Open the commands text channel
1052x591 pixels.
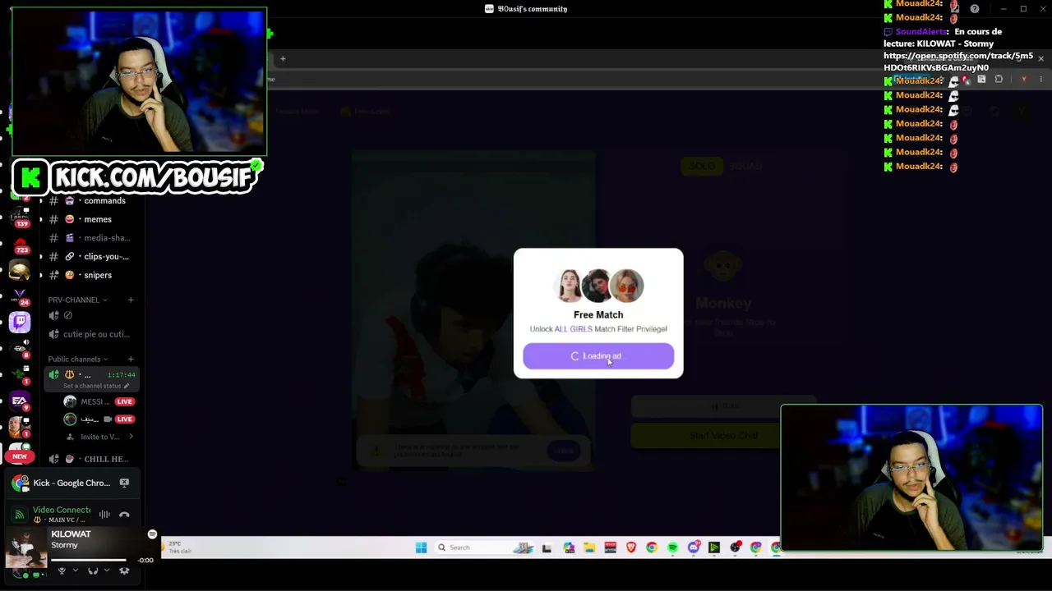pos(90,201)
